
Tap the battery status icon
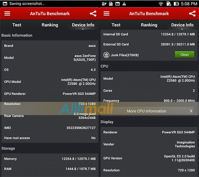176,4
